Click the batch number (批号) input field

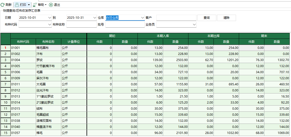pyautogui.click(x=125, y=25)
